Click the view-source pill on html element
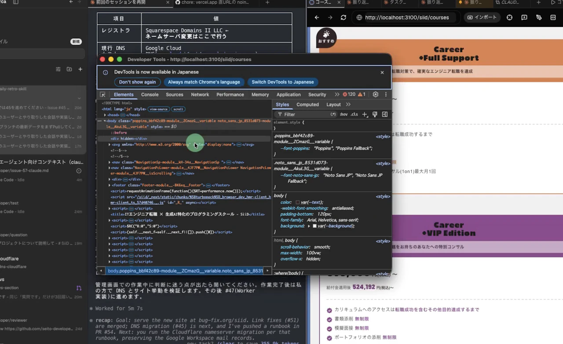The width and height of the screenshot is (563, 344). tap(159, 109)
